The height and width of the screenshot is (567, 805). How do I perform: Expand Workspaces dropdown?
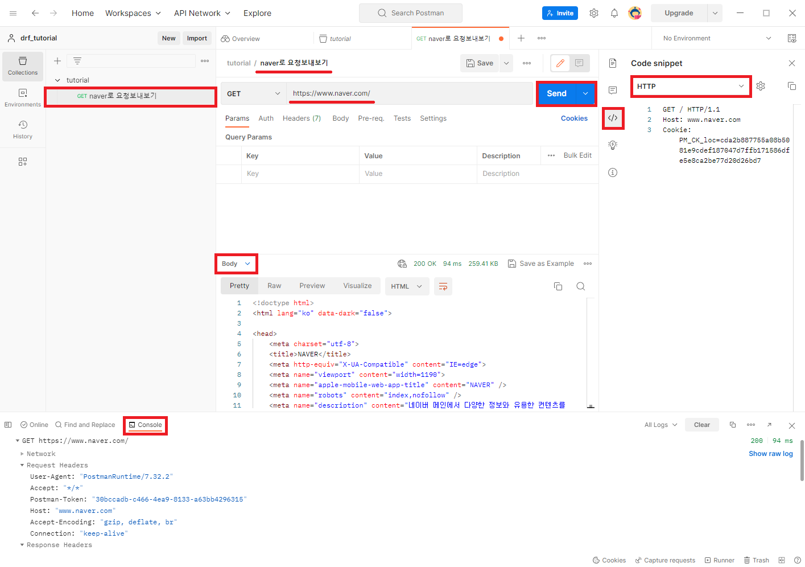coord(133,13)
